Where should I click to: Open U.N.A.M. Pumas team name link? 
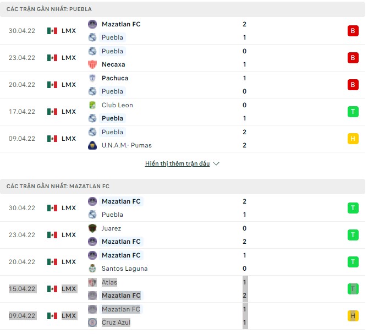point(127,145)
